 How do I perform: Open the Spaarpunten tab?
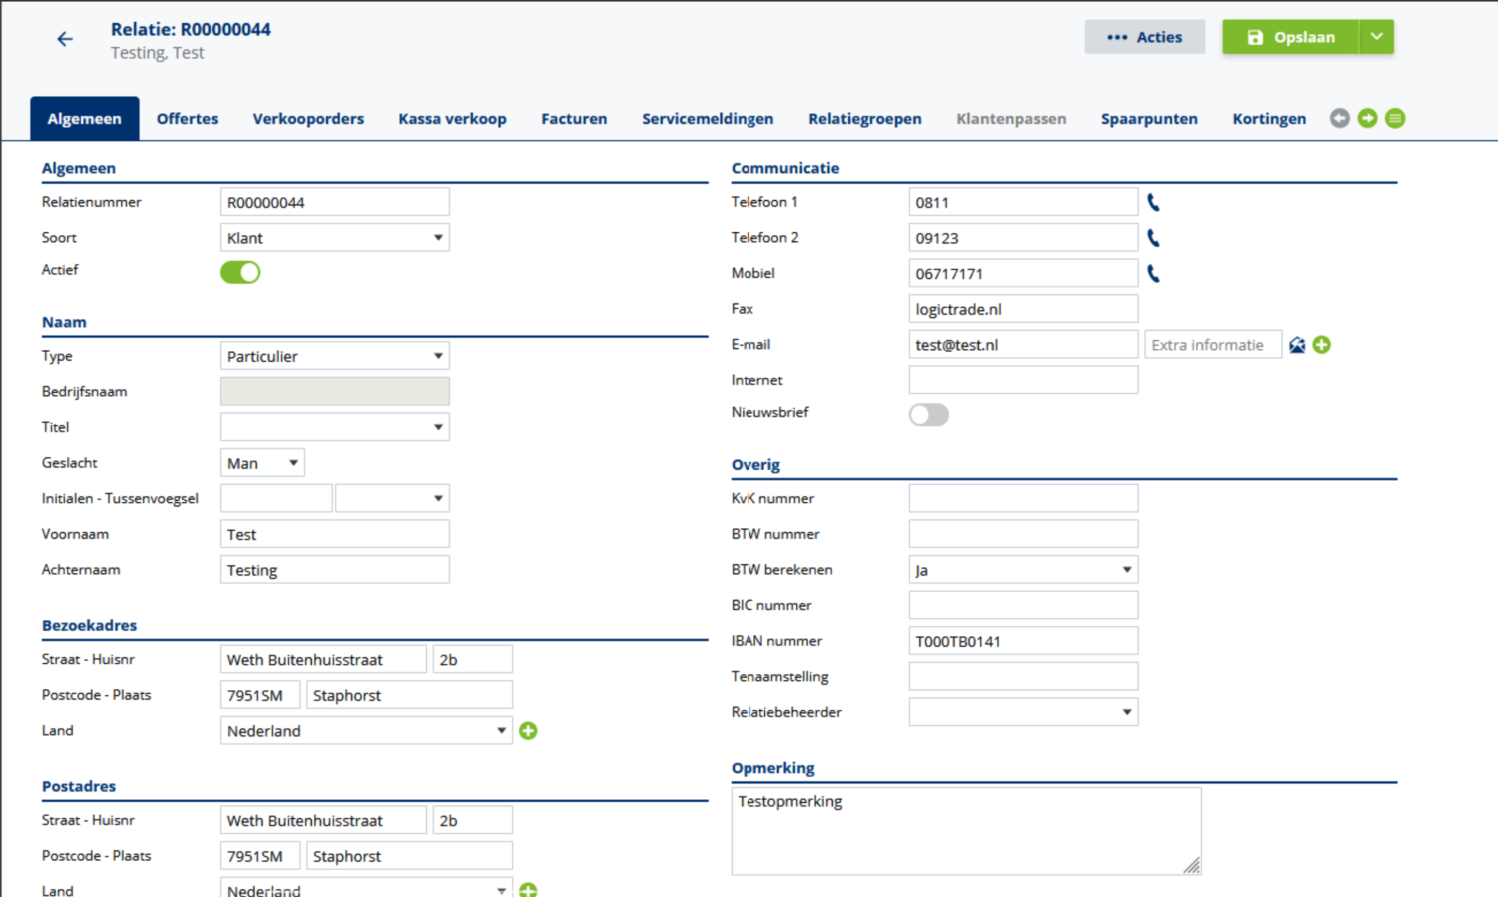[1148, 118]
